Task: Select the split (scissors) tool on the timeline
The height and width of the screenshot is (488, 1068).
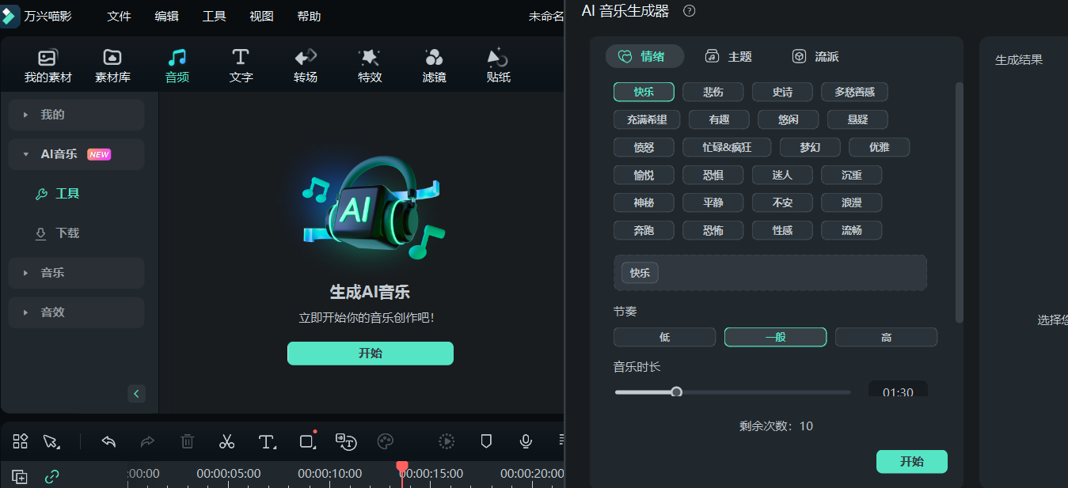Action: tap(226, 441)
